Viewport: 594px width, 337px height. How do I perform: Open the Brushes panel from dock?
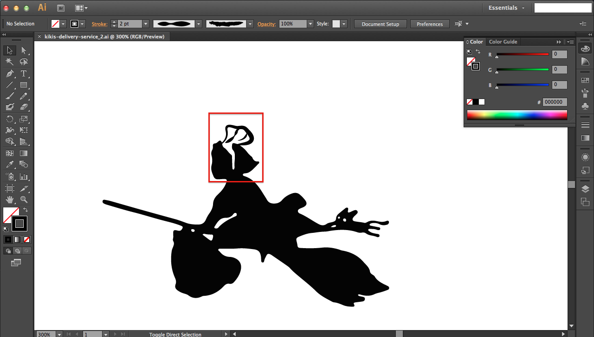point(585,93)
